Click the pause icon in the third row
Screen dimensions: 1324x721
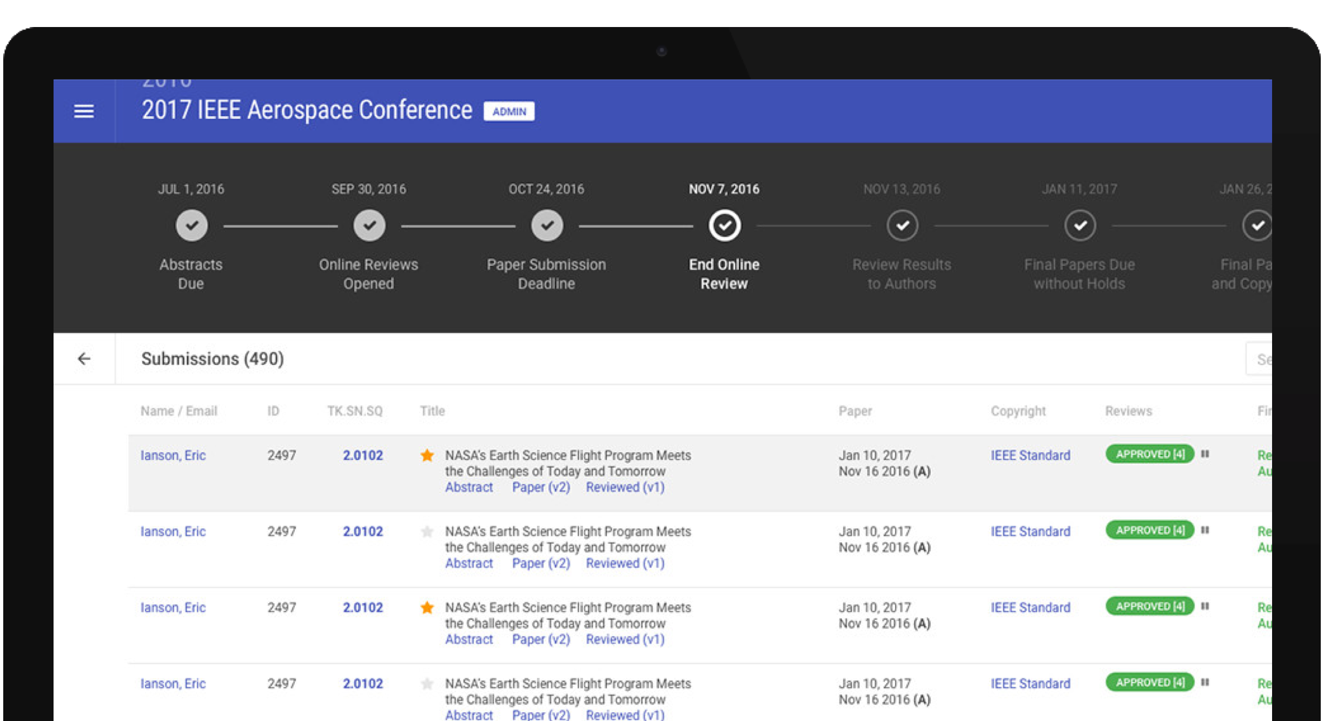(1205, 606)
